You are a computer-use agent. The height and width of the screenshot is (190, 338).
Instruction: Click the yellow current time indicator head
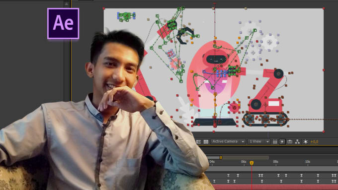pyautogui.click(x=252, y=163)
